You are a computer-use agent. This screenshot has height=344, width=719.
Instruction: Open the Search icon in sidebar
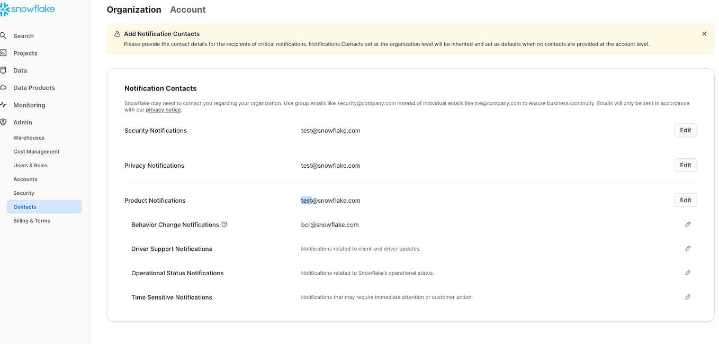tap(4, 35)
